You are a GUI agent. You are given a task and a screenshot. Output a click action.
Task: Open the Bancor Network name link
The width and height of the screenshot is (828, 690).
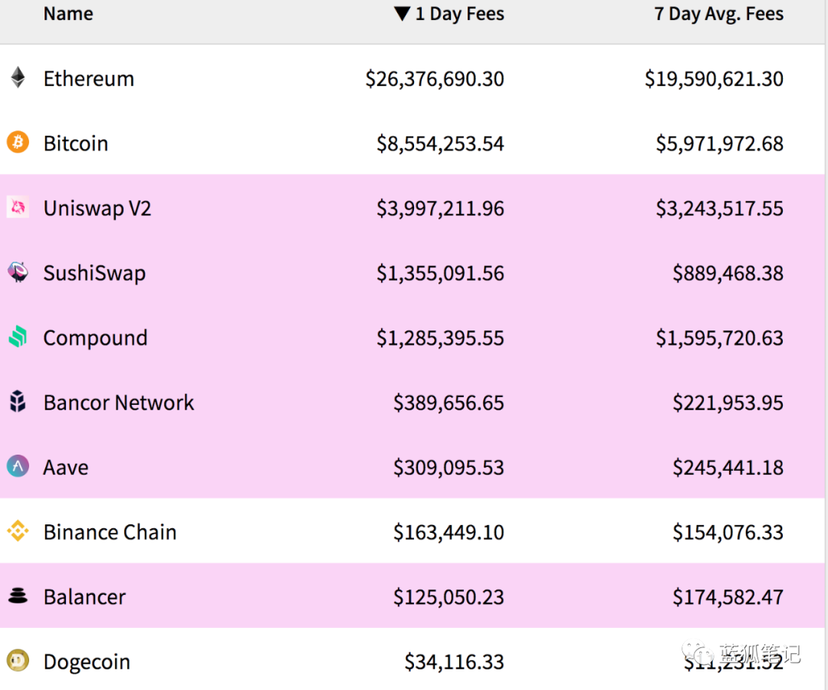(118, 402)
